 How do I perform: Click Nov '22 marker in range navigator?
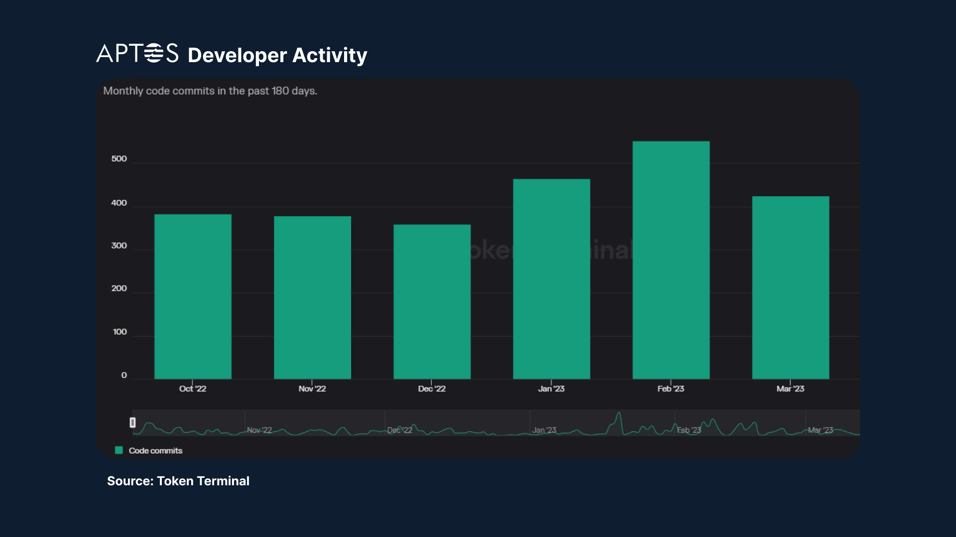[259, 430]
